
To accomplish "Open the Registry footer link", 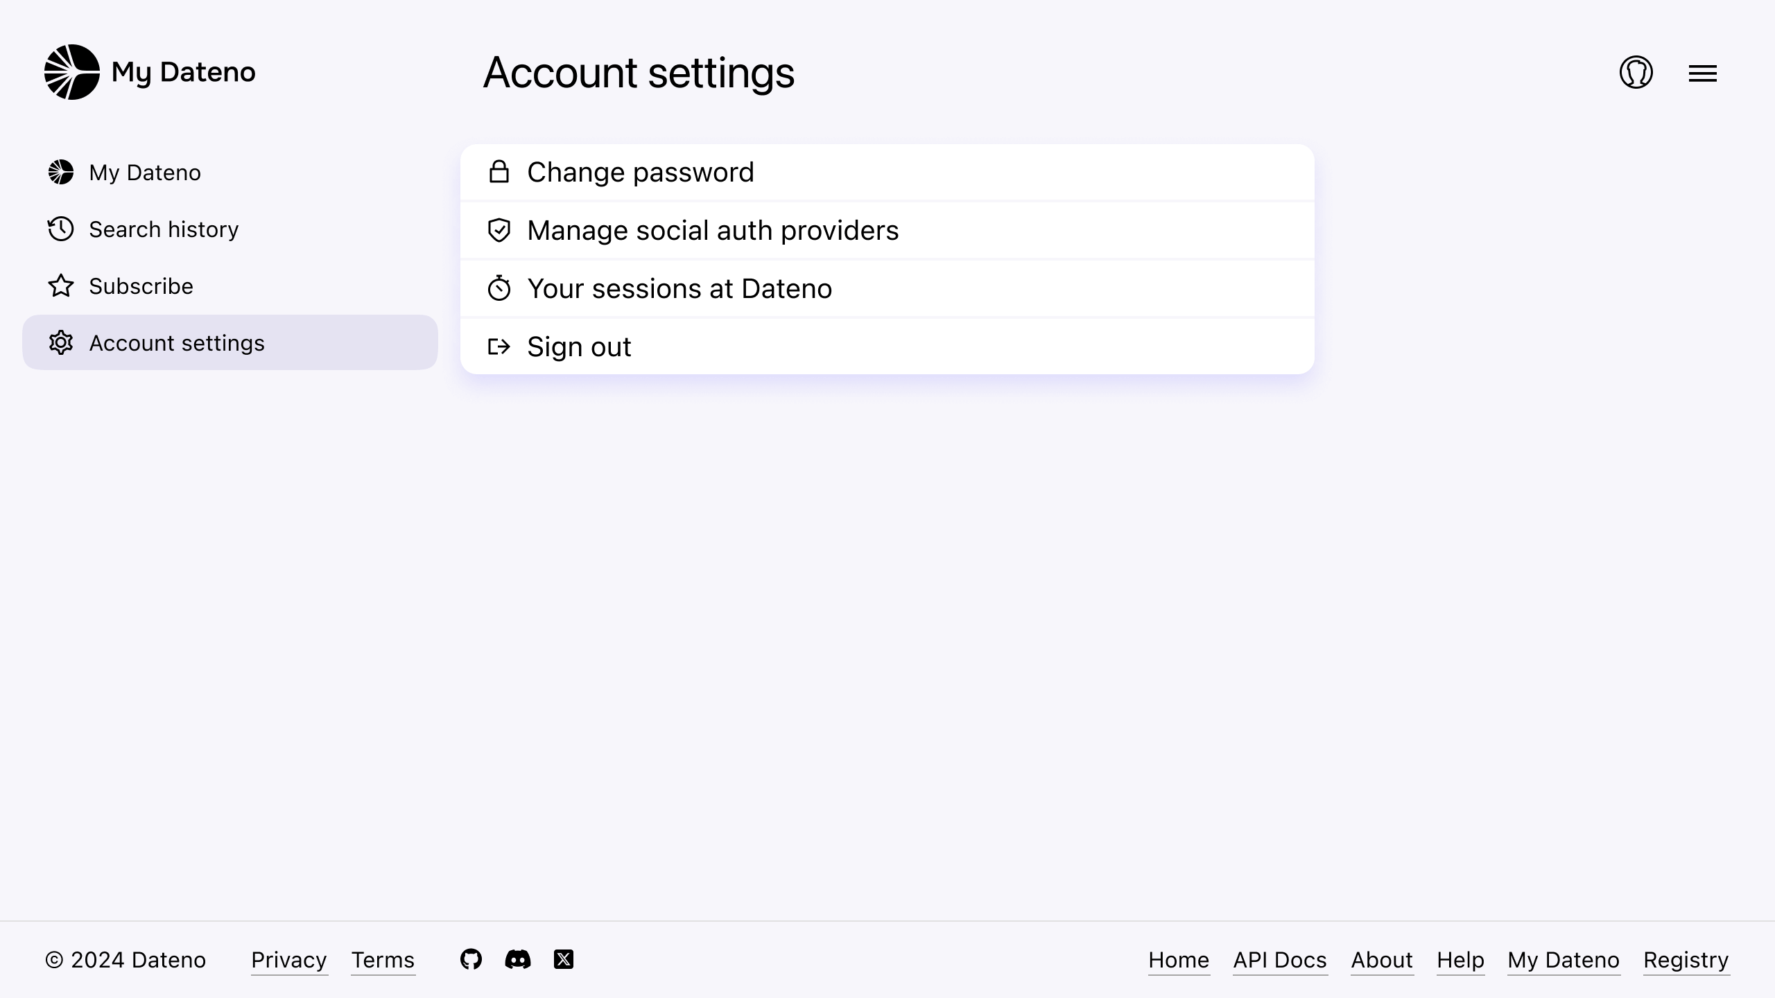I will (1686, 960).
